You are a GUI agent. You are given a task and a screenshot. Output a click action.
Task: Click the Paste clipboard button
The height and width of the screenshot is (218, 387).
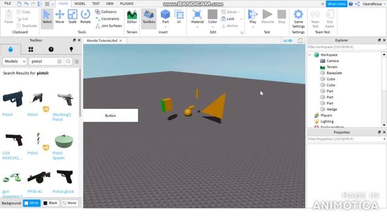coord(8,17)
